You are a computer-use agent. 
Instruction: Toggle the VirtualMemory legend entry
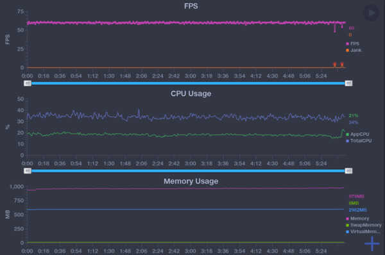[x=363, y=232]
